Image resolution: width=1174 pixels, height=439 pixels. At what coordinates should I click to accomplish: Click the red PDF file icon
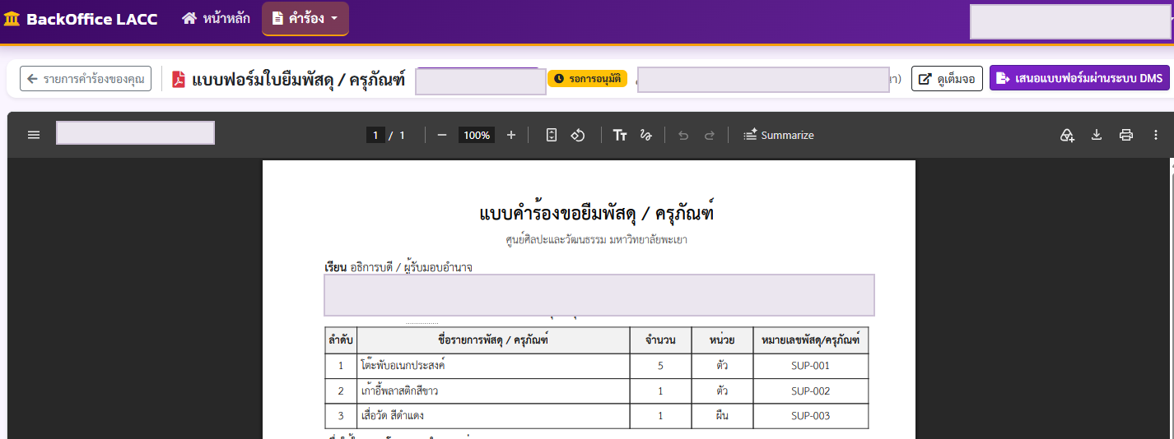(179, 79)
